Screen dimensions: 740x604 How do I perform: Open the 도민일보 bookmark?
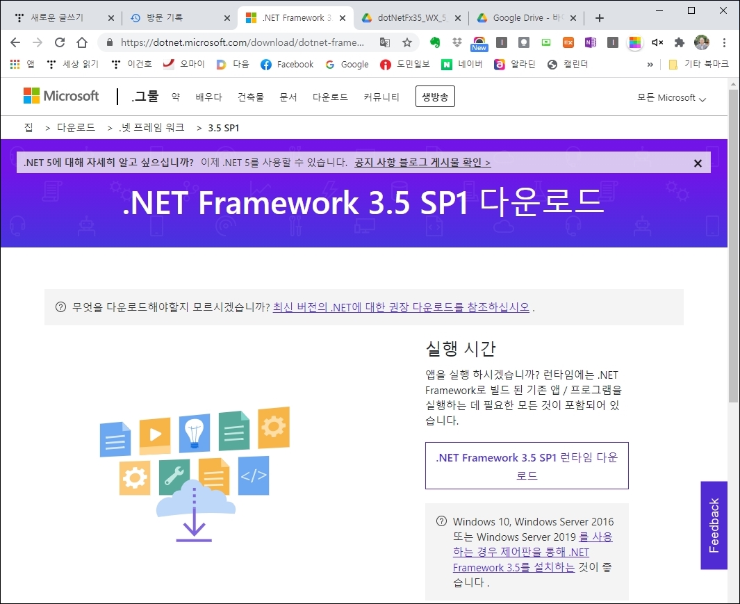(405, 64)
